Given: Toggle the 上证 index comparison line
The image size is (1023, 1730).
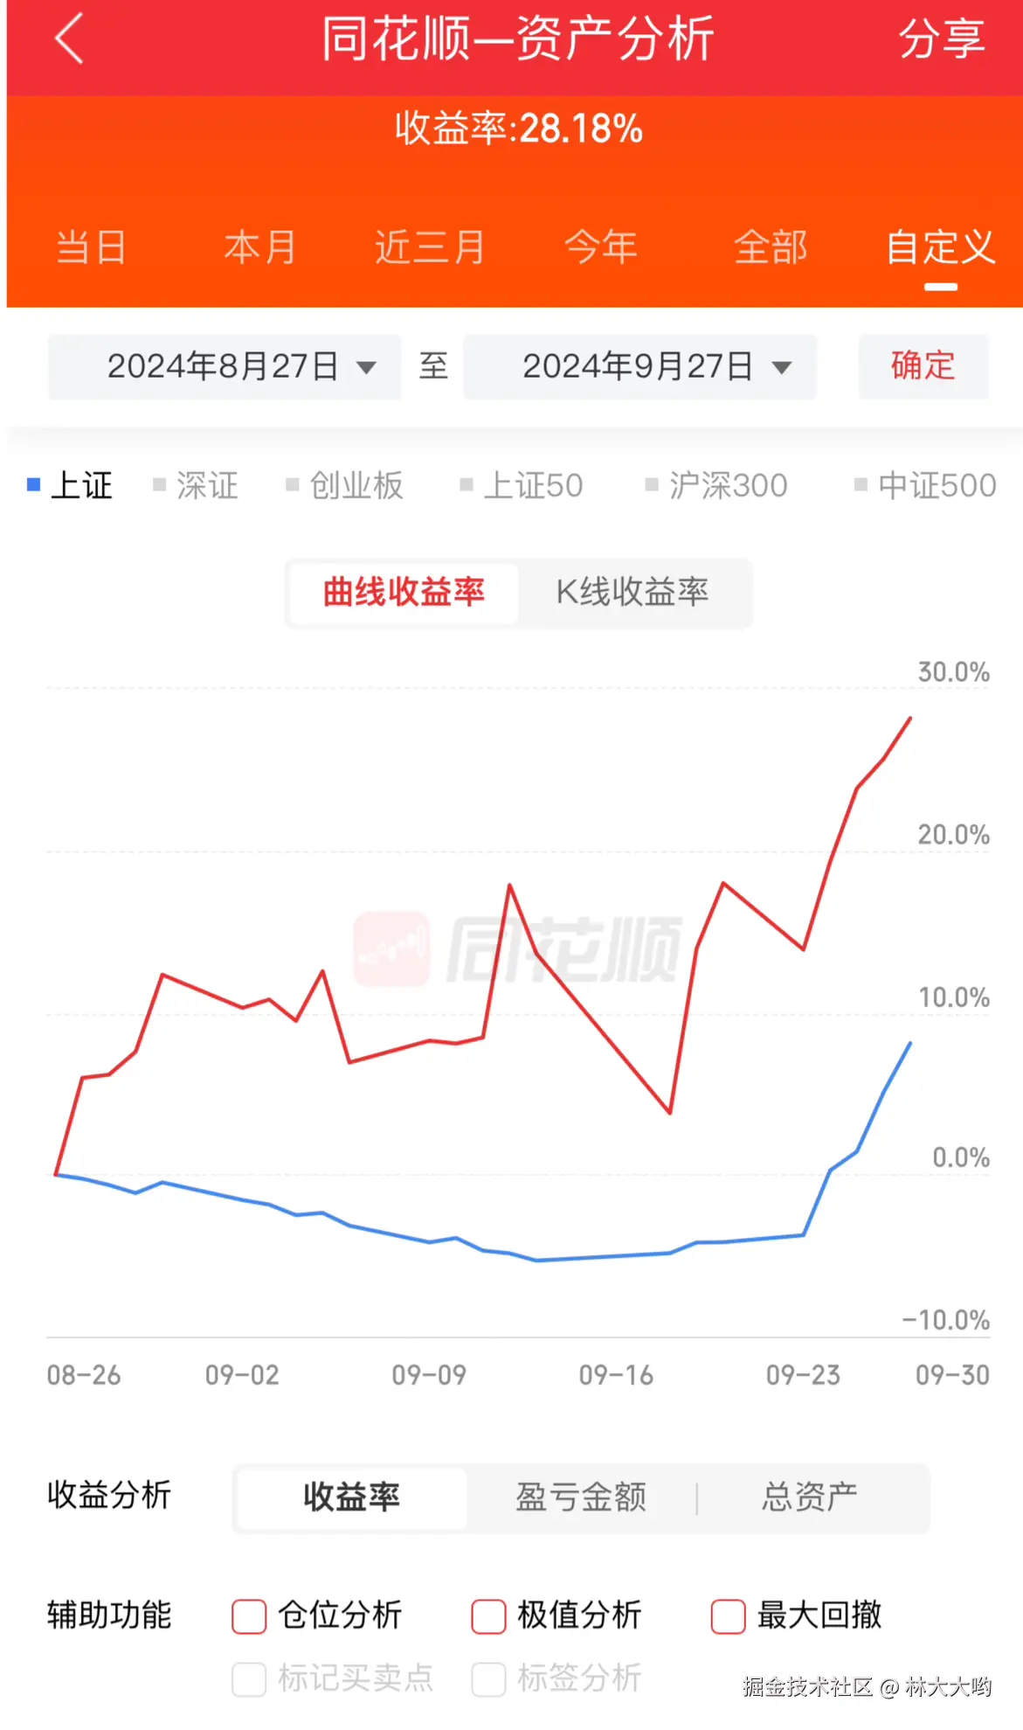Looking at the screenshot, I should [x=71, y=486].
